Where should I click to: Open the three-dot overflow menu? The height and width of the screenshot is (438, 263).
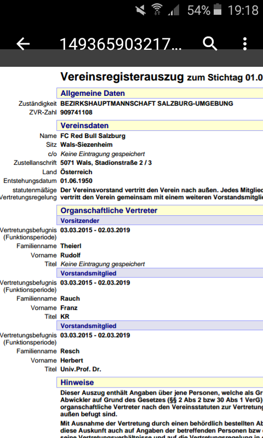[x=245, y=44]
